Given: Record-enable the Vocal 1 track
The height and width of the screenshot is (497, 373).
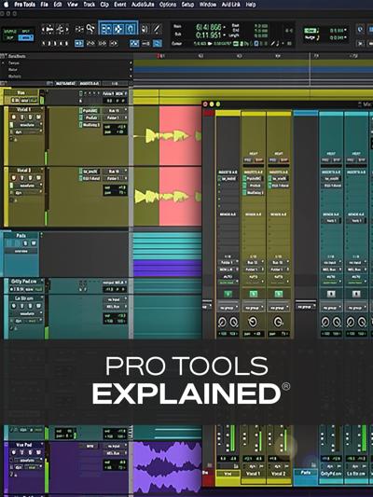Looking at the screenshot, I should pos(14,117).
